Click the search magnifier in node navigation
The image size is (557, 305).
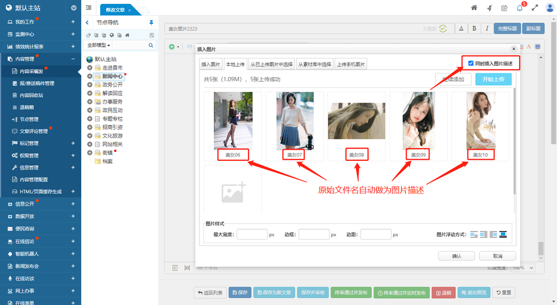(151, 45)
